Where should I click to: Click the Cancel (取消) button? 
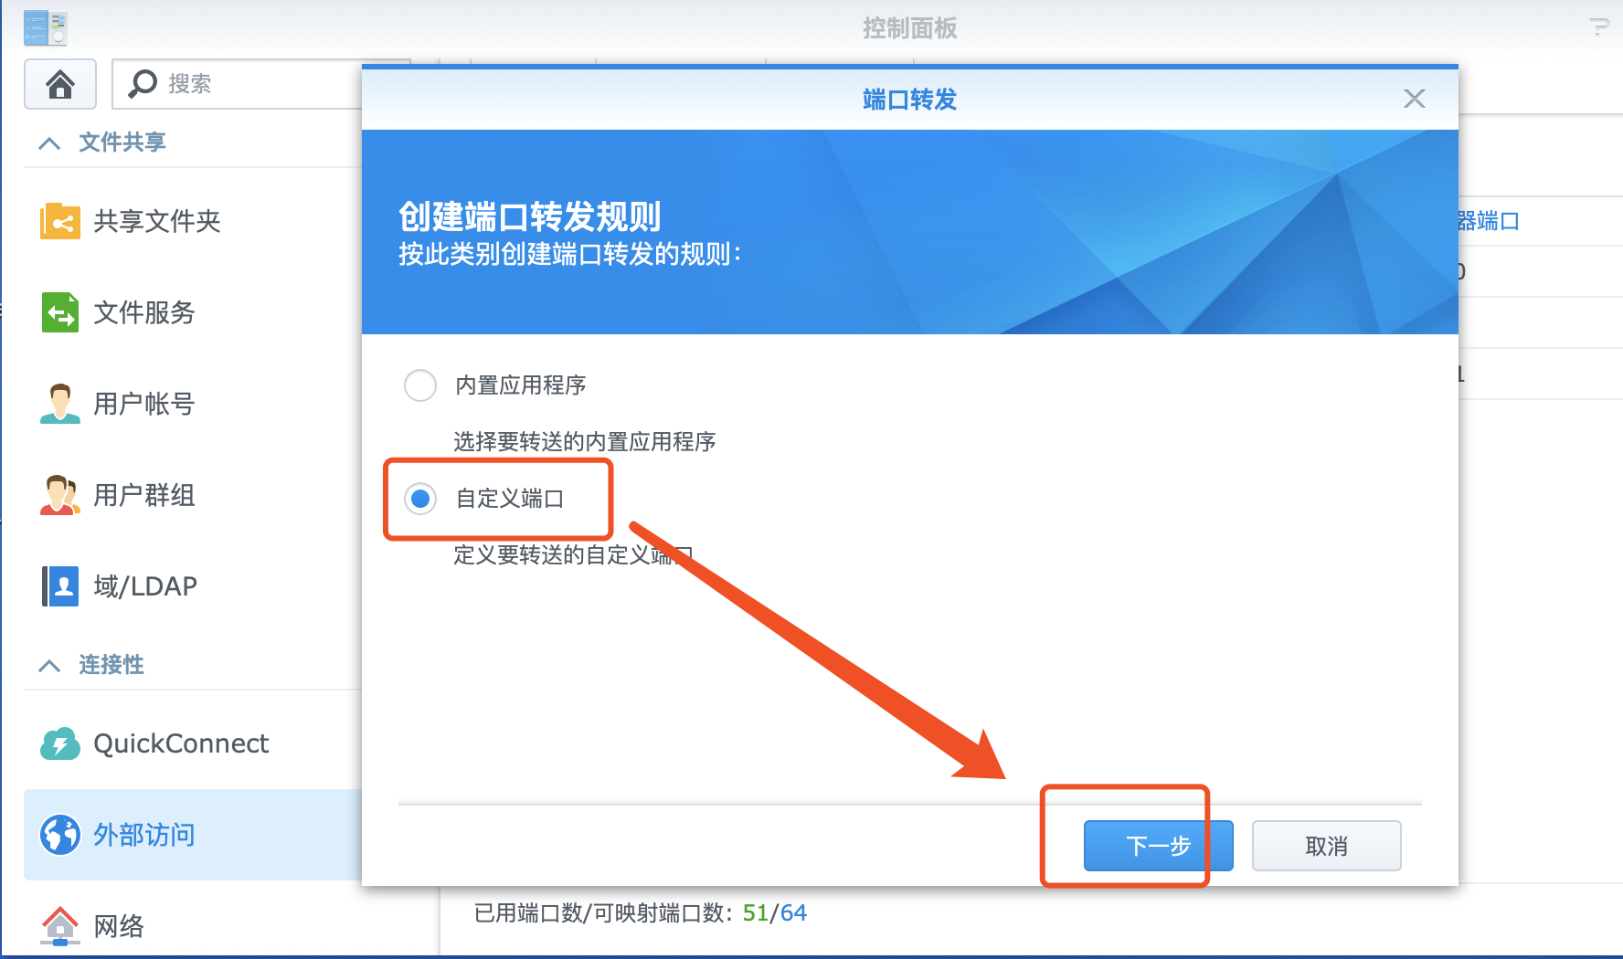click(x=1326, y=846)
